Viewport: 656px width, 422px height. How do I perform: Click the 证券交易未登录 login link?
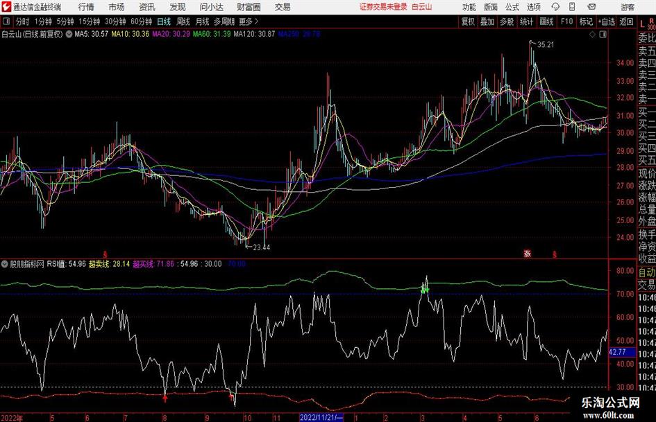point(383,7)
